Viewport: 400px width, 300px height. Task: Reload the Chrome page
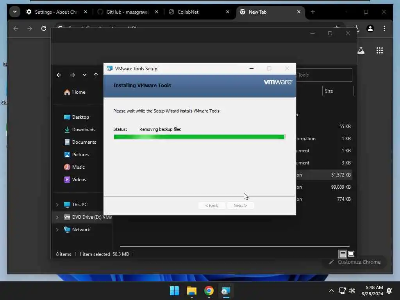click(44, 29)
